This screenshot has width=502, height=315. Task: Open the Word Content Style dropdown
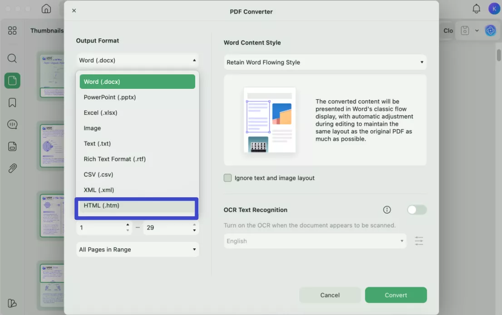(325, 62)
